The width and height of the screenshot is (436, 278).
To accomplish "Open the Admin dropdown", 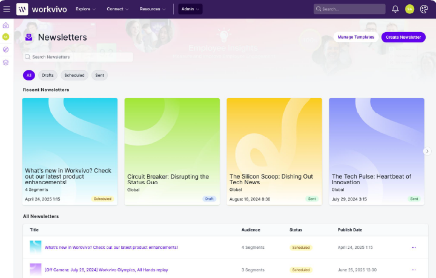I will [x=190, y=9].
